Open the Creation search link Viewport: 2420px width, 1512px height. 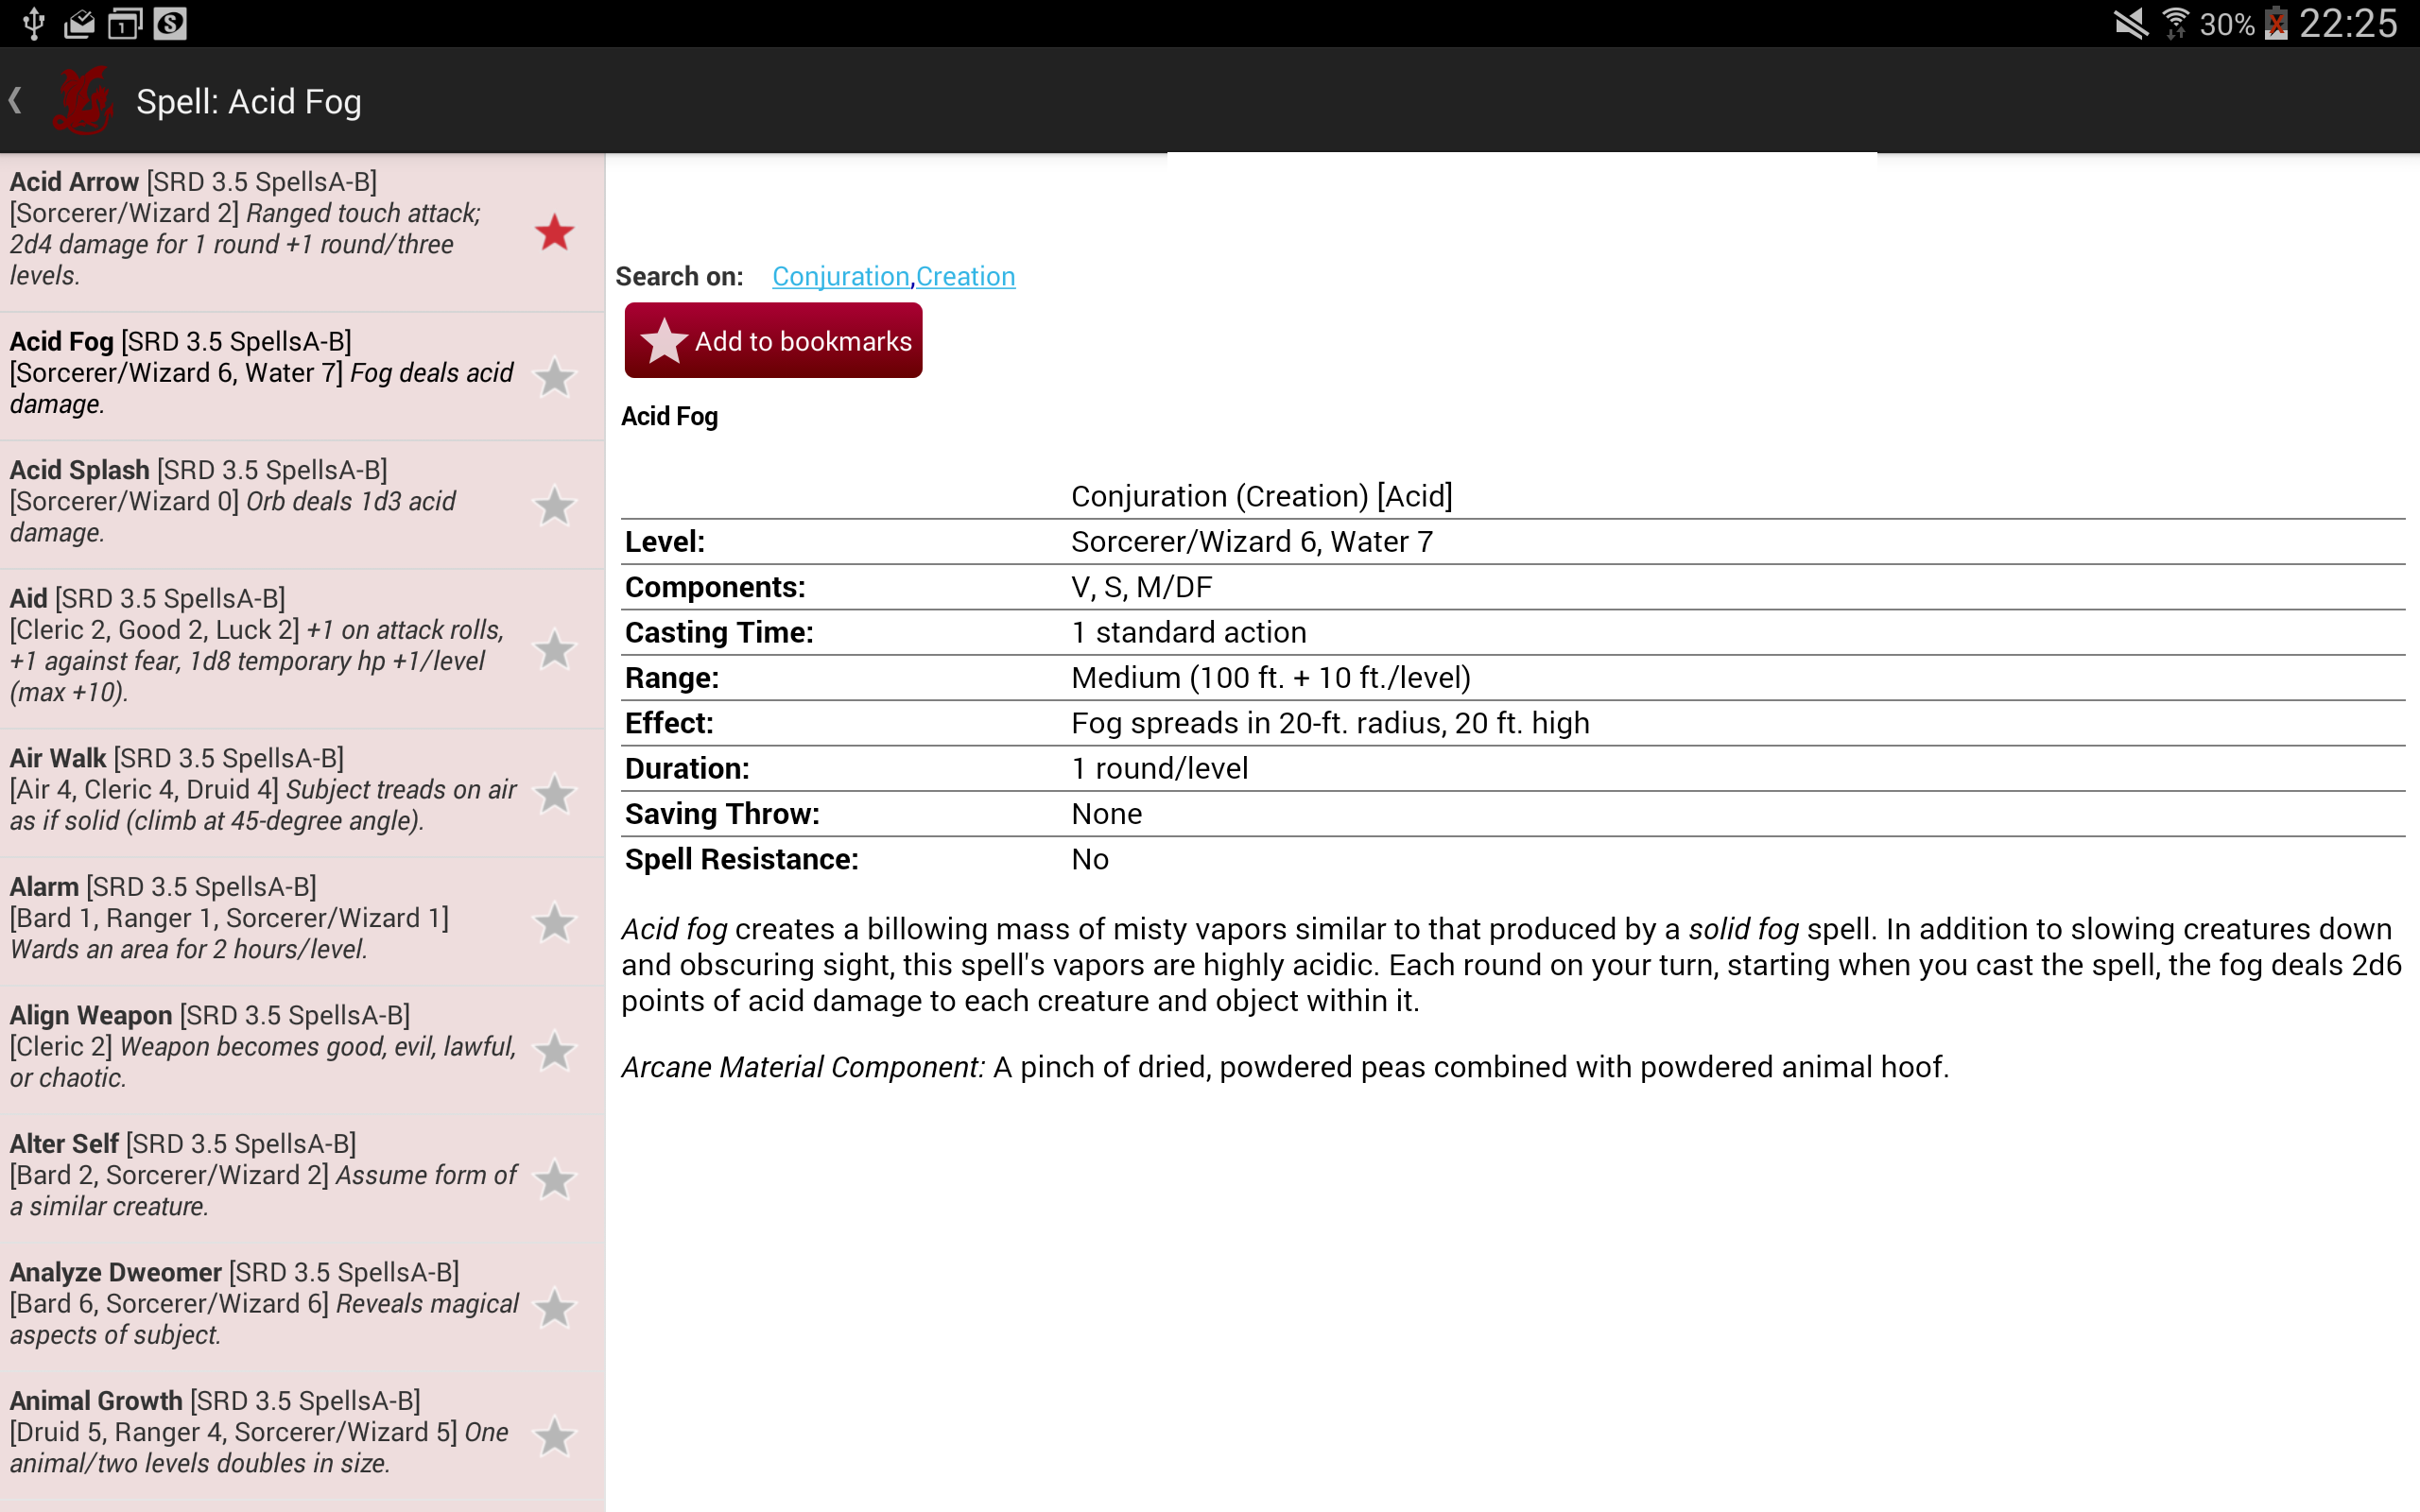pyautogui.click(x=965, y=276)
